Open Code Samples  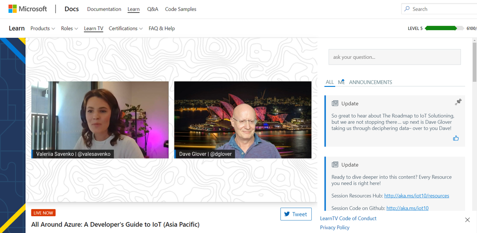point(180,9)
